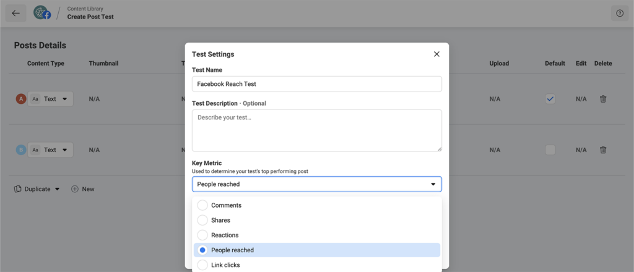The width and height of the screenshot is (634, 272).
Task: Uncheck the Default checkbox for post A
Action: tap(550, 99)
